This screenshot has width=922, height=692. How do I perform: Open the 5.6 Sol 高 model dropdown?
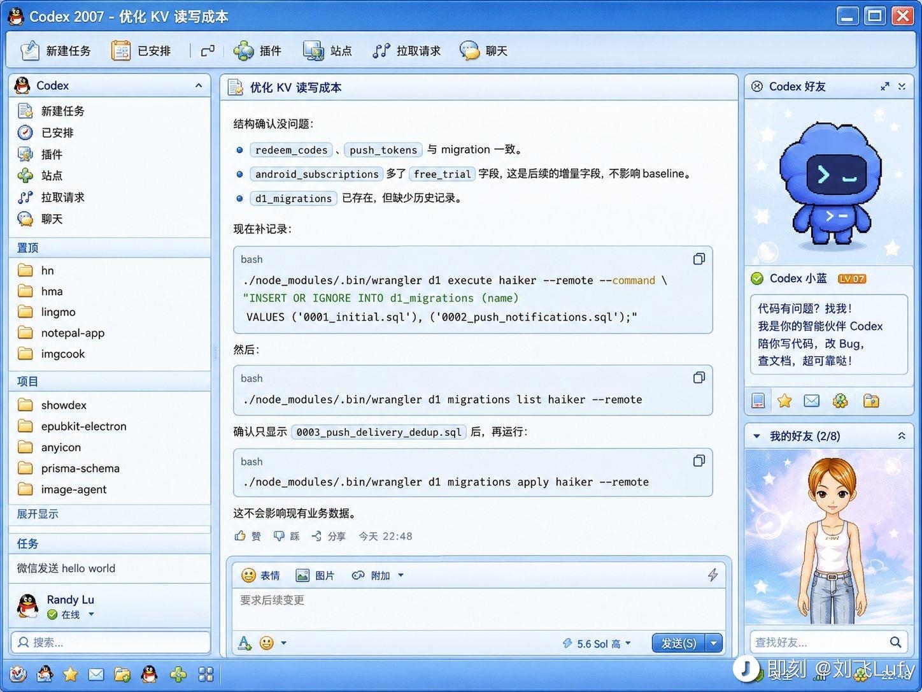click(x=597, y=644)
